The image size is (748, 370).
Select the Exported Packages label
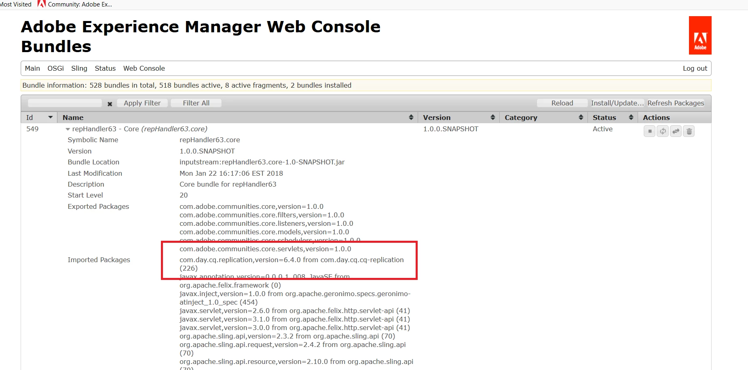pos(98,206)
